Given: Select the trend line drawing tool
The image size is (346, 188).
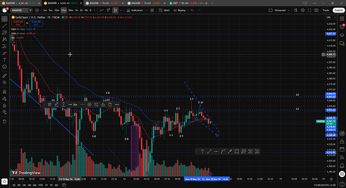Looking at the screenshot, I should click(5, 26).
